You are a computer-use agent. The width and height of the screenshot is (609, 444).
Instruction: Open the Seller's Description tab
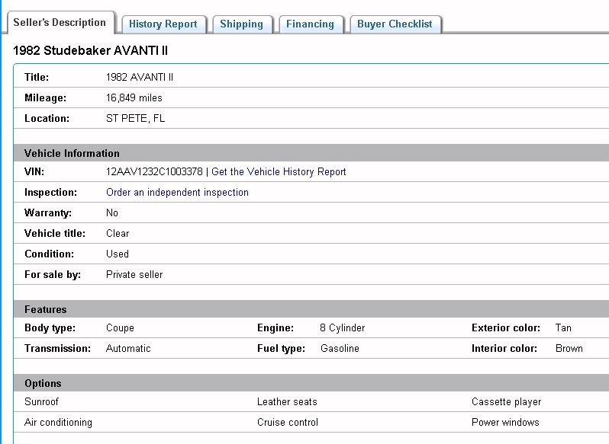(x=61, y=23)
